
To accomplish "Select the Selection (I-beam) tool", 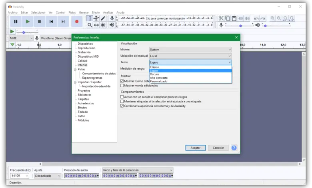I will [x=90, y=18].
